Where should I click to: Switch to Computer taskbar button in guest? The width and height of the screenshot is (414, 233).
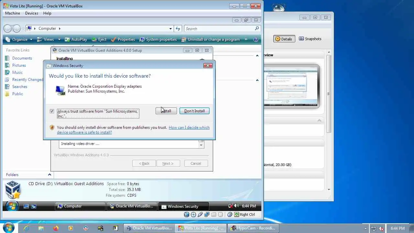click(80, 206)
